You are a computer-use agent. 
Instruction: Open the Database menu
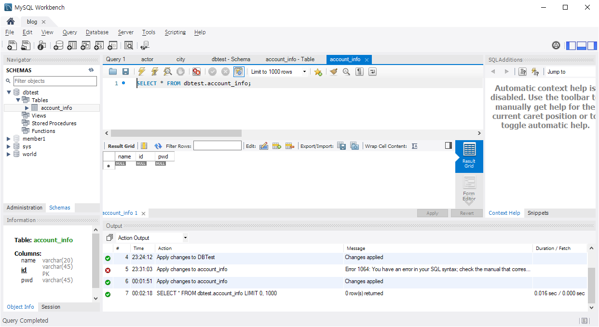pos(97,32)
